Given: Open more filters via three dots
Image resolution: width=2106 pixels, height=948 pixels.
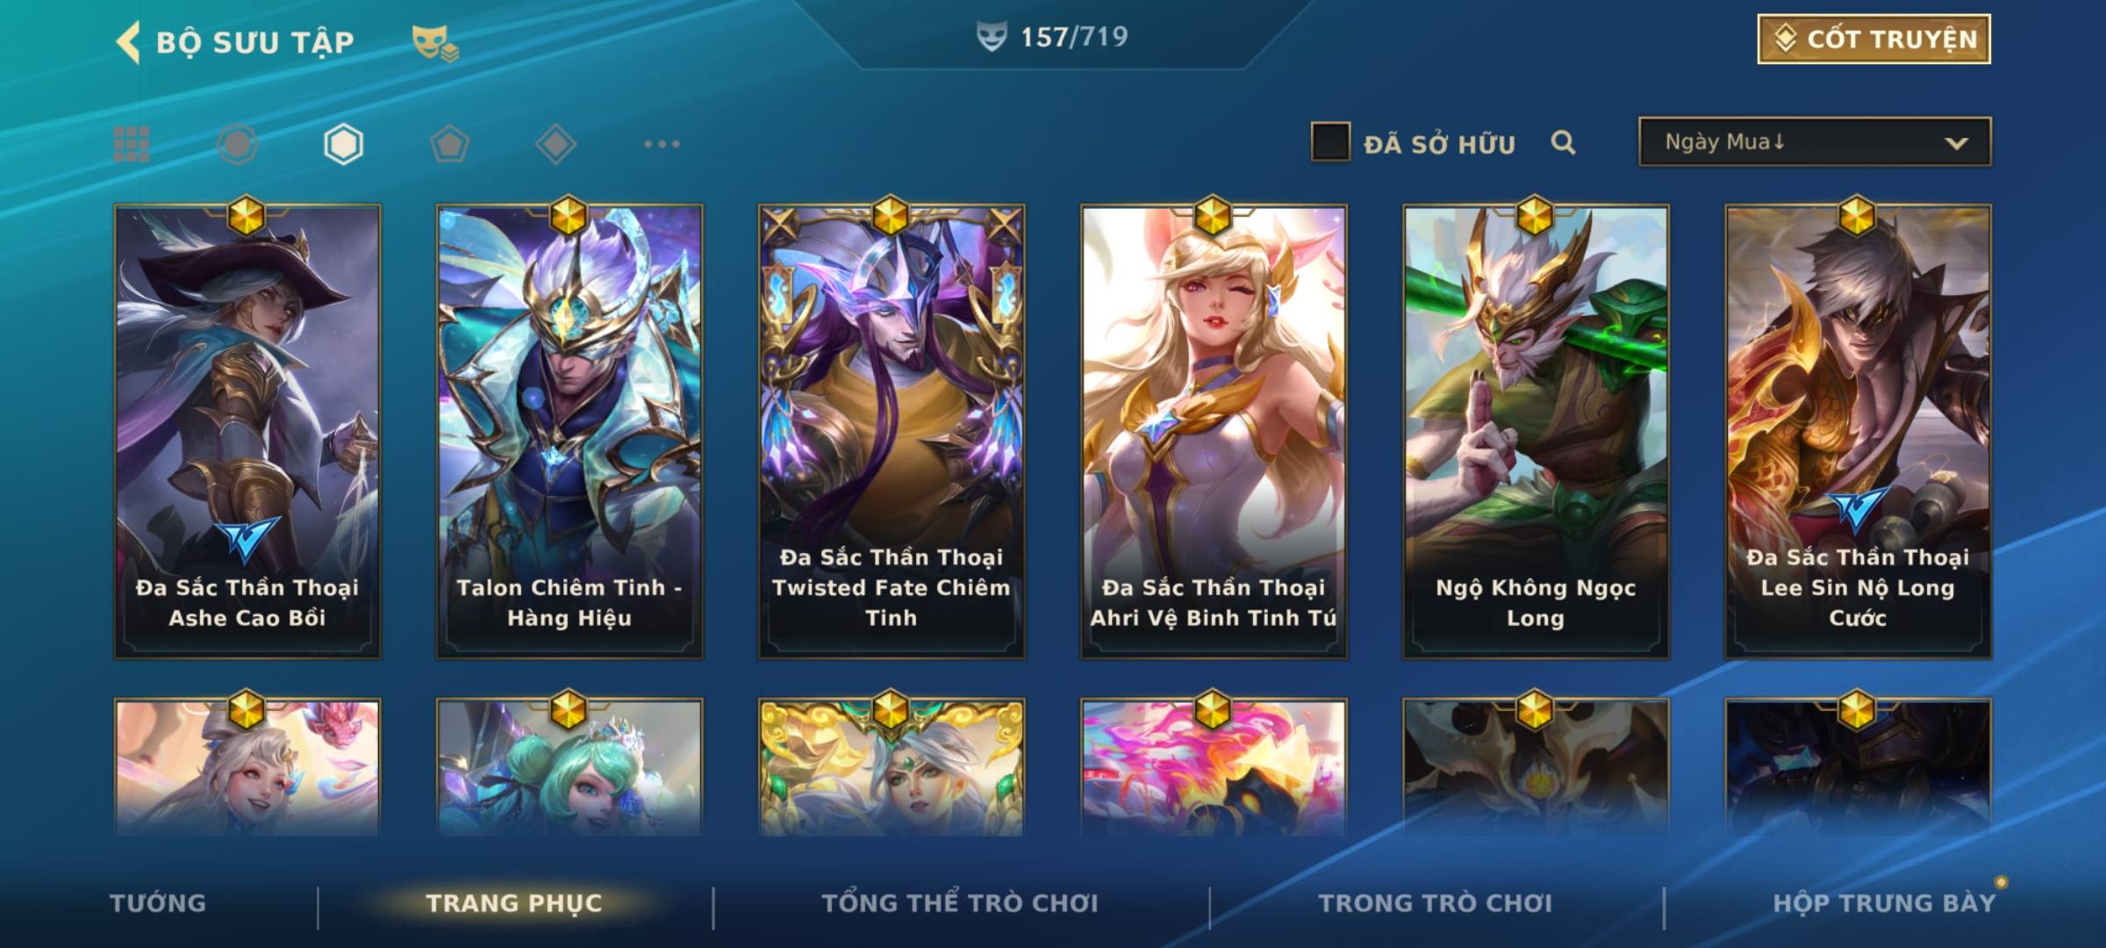Looking at the screenshot, I should point(662,144).
